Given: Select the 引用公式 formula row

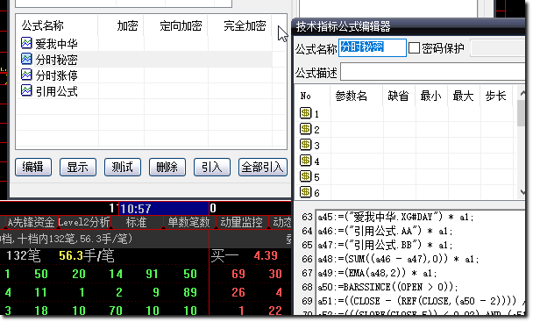Looking at the screenshot, I should 144,91.
